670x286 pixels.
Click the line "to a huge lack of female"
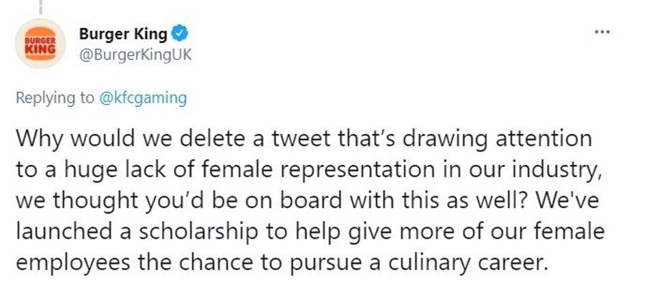click(312, 170)
